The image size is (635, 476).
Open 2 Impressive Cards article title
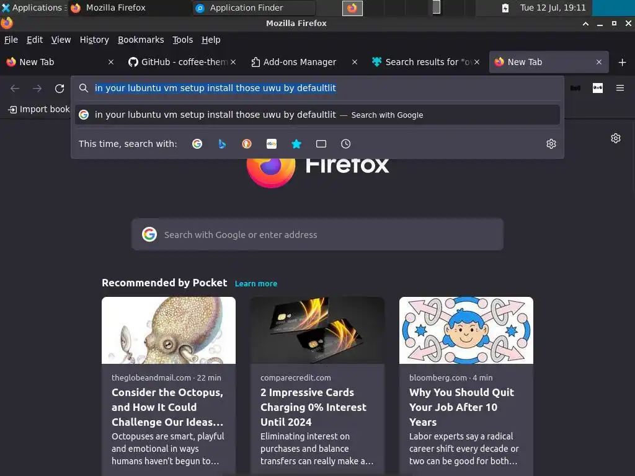coord(313,407)
